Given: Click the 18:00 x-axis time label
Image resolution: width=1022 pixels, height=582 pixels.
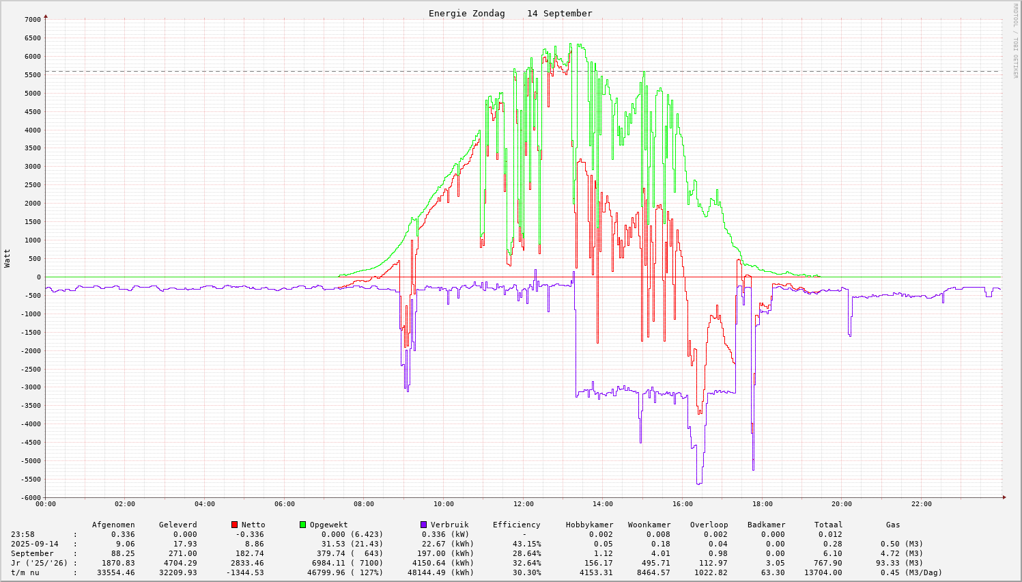Looking at the screenshot, I should [763, 504].
